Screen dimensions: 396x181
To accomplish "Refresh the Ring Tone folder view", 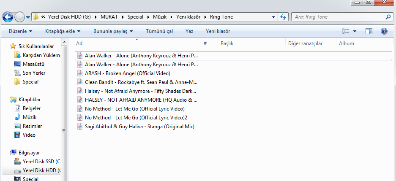I will [x=283, y=17].
